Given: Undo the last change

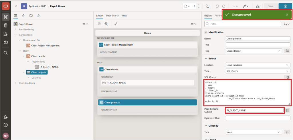Looking at the screenshot, I should pyautogui.click(x=217, y=6).
